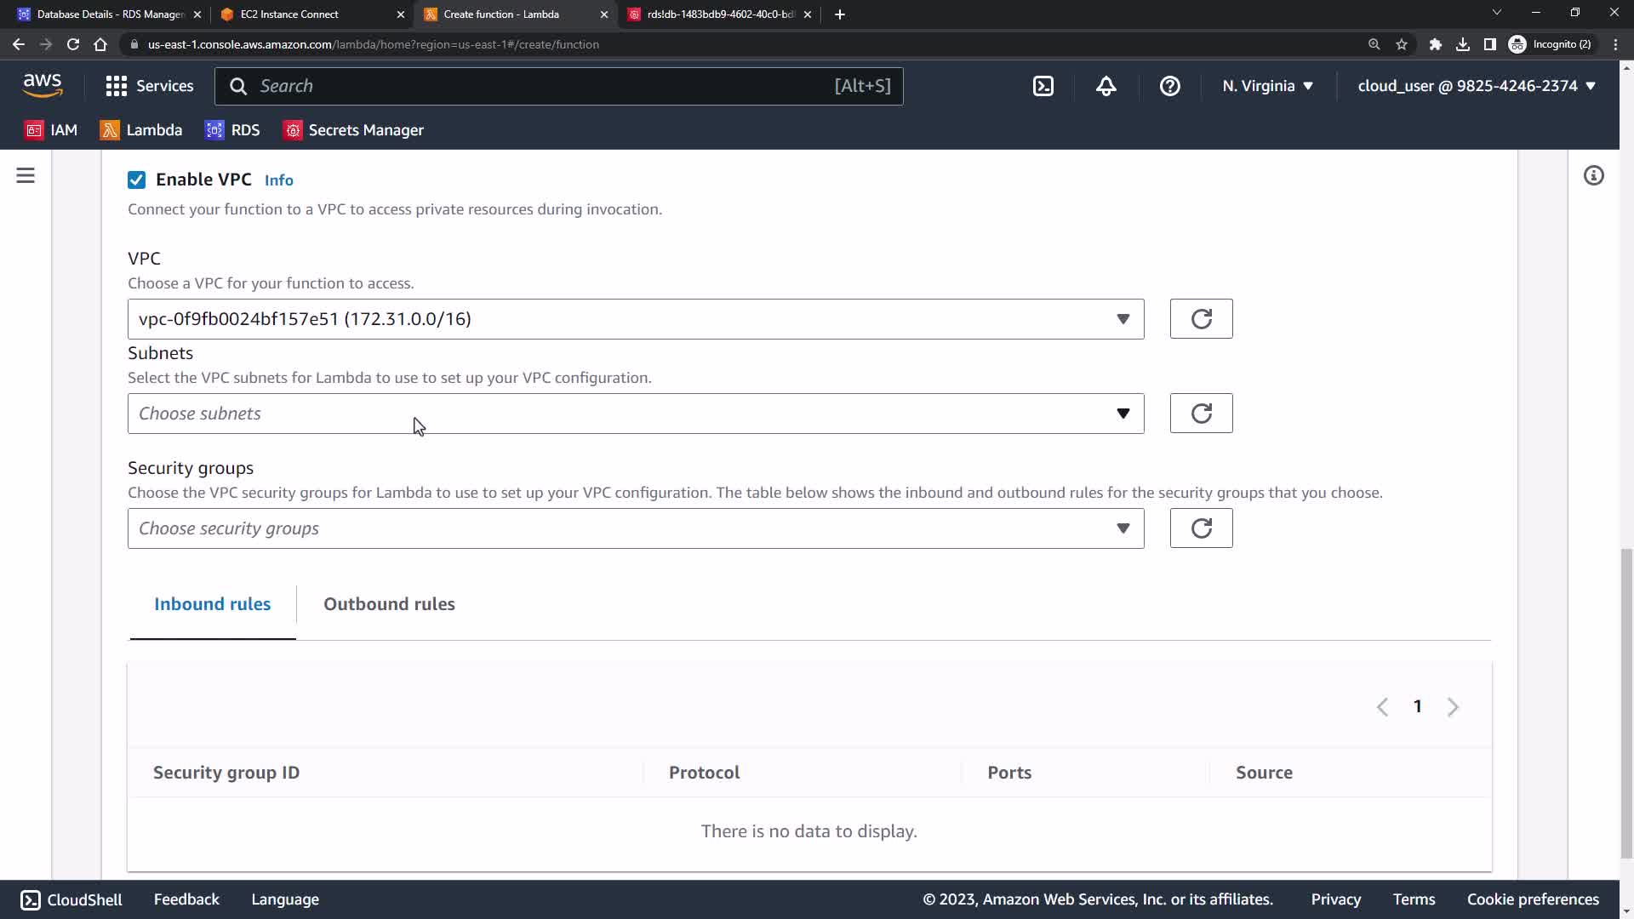Refresh the subnets list

(1201, 414)
